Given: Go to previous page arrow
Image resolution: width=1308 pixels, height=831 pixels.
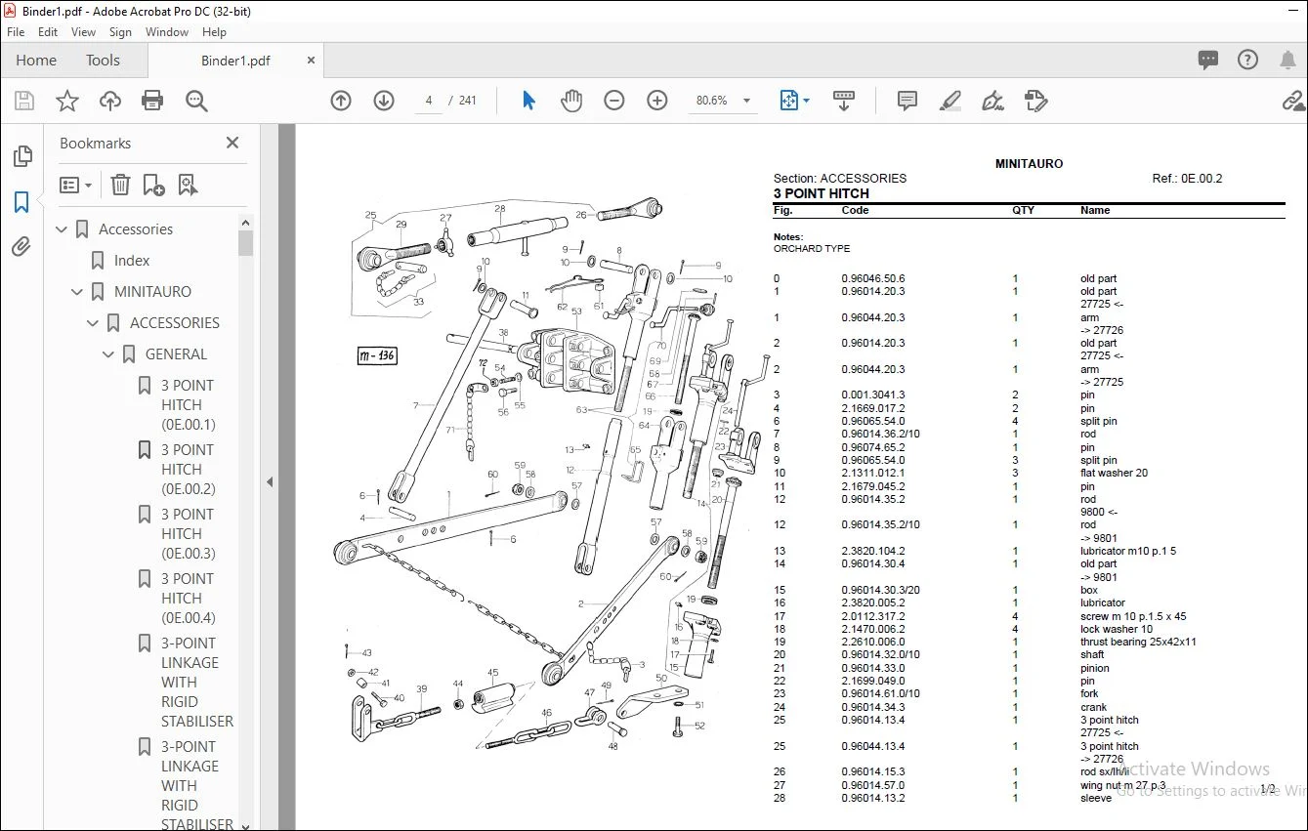Looking at the screenshot, I should tap(341, 101).
